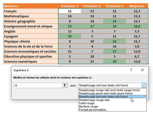Click the range selector icon beside the value field
Viewport: 153px width, 114px height.
[x=65, y=86]
